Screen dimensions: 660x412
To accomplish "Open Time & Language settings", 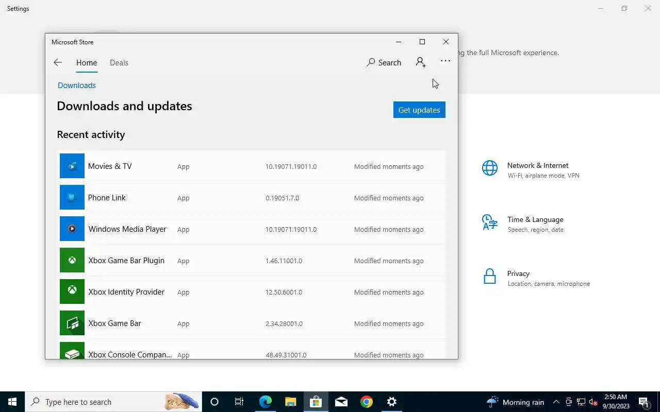I will tap(535, 224).
